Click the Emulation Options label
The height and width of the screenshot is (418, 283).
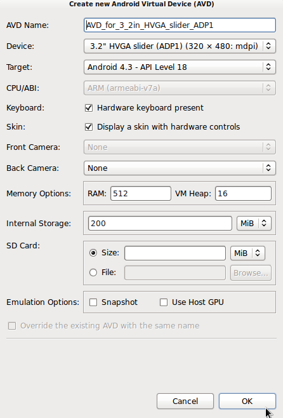coord(43,302)
